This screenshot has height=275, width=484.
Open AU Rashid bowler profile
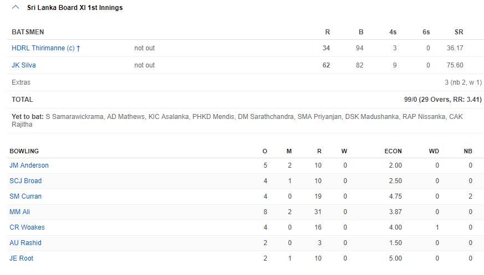coord(26,243)
